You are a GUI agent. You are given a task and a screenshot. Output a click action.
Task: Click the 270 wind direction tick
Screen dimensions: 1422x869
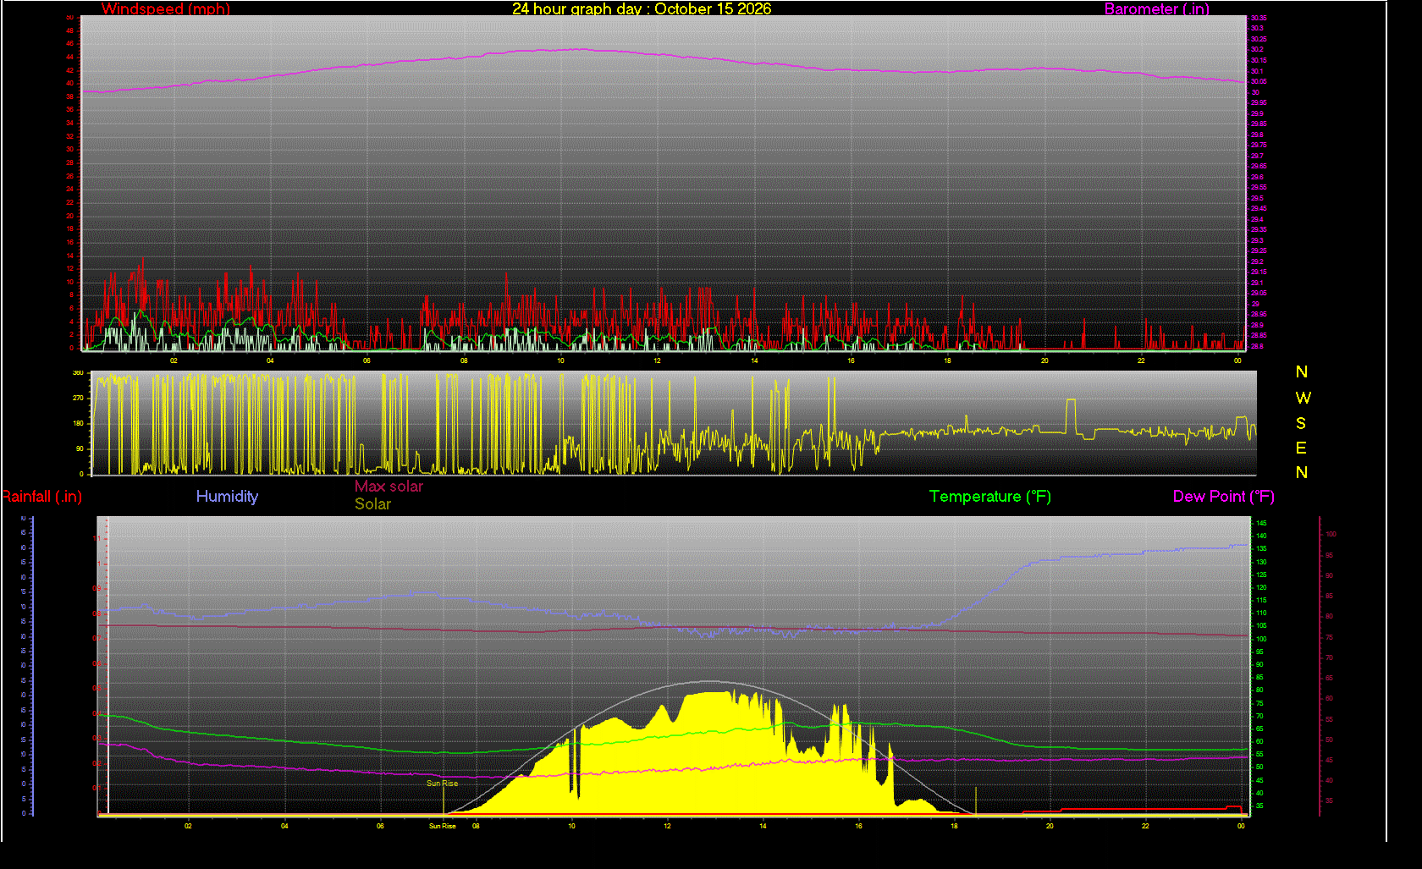(79, 398)
